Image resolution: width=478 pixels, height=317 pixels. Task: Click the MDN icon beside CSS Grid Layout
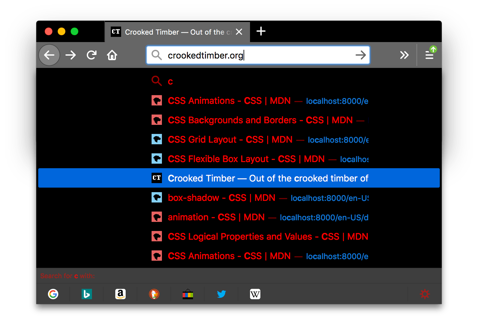coord(157,139)
